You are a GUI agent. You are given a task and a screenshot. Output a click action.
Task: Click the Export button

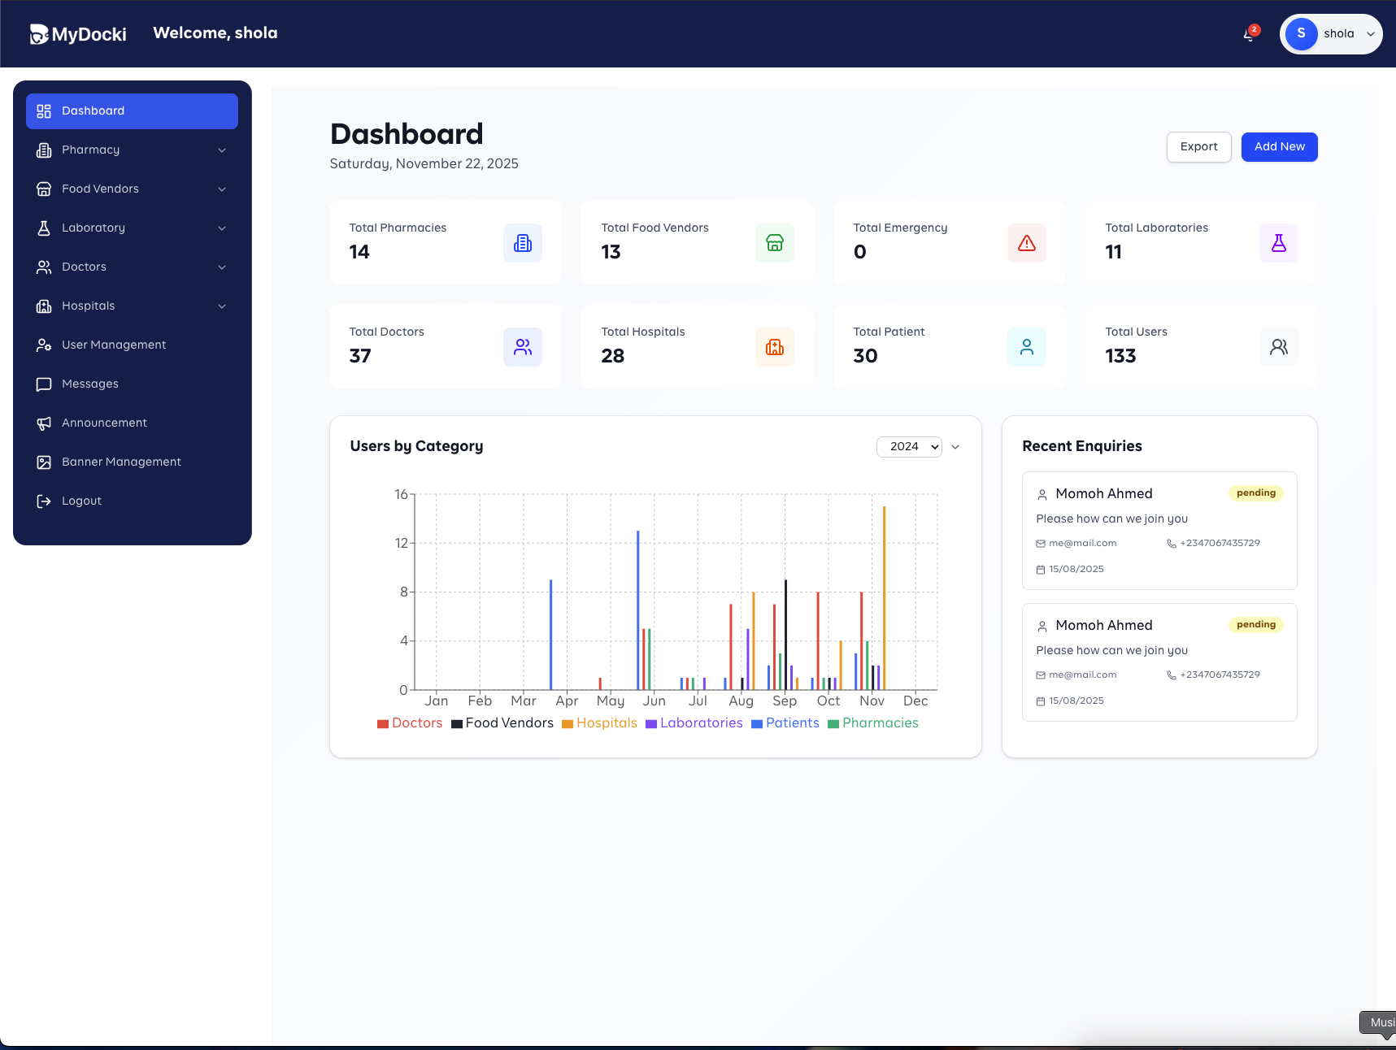[1198, 146]
